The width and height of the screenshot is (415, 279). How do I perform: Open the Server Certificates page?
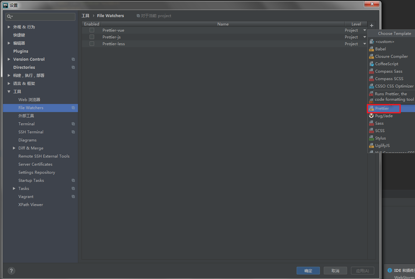pyautogui.click(x=35, y=164)
